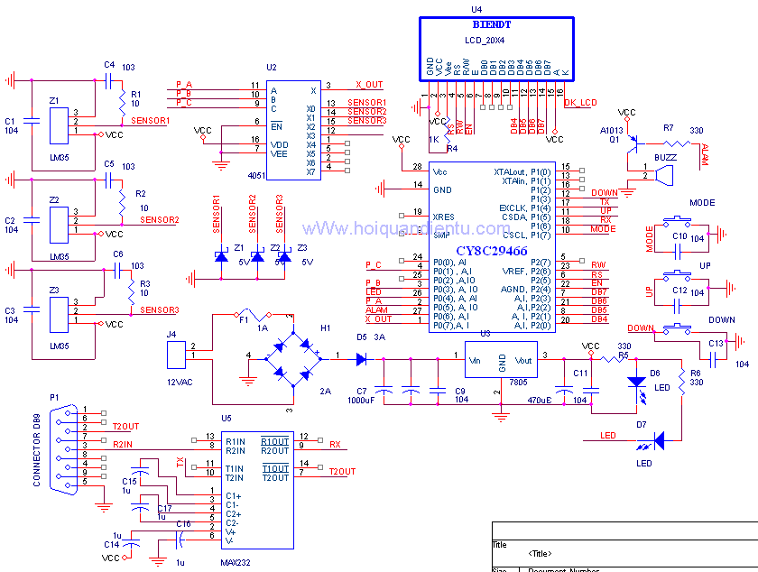Click the CONNECTOR DB9 vertical label
The width and height of the screenshot is (758, 572).
[37, 449]
